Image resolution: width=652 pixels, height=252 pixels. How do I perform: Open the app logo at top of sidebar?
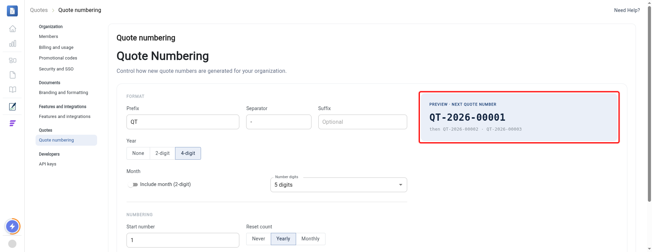(x=12, y=11)
